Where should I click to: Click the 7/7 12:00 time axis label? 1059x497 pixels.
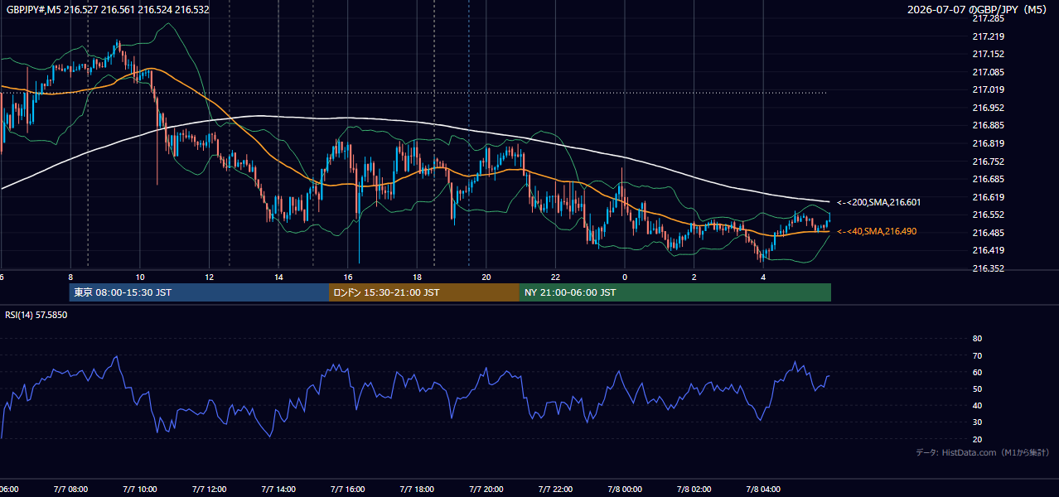click(209, 490)
